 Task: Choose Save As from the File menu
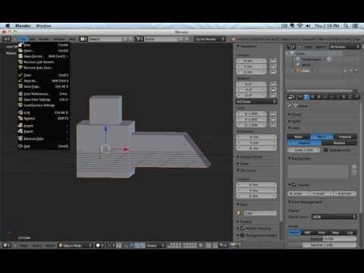43,81
